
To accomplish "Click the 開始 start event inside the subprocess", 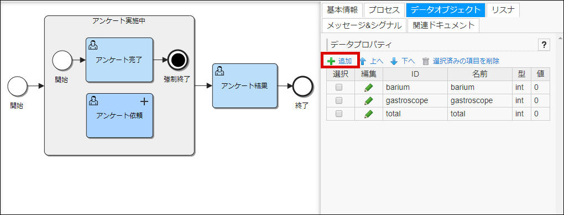I will 62,61.
